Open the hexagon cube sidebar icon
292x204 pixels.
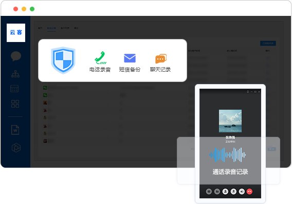point(16,148)
